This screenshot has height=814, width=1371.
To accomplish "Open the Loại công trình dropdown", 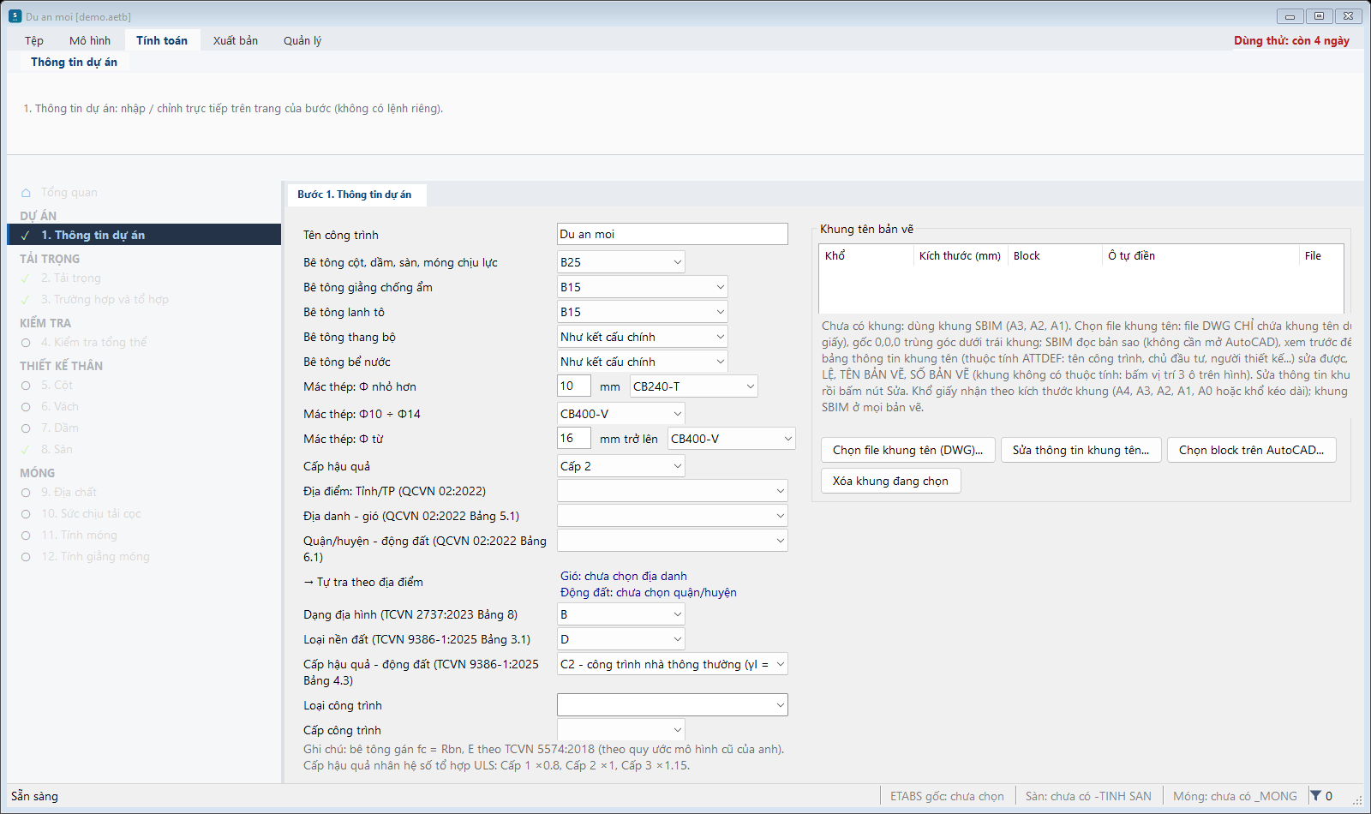I will click(673, 705).
